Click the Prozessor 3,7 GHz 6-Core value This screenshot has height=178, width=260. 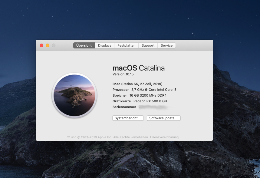pos(154,90)
